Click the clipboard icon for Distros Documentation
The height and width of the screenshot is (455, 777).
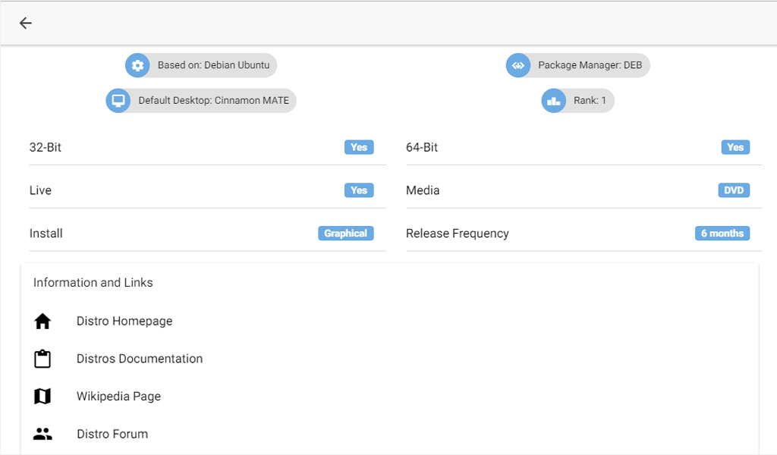click(42, 359)
